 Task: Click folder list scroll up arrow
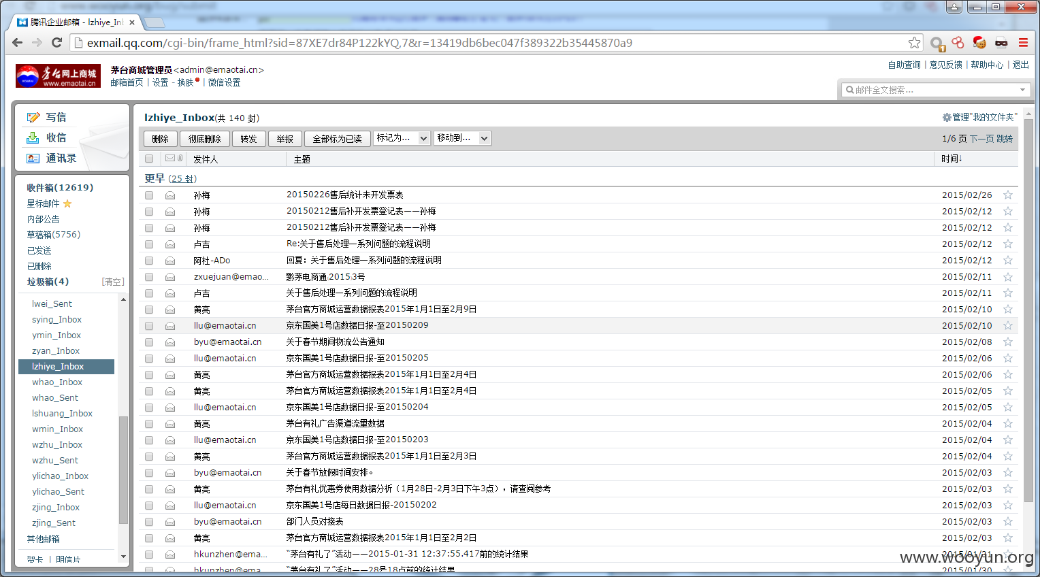(123, 299)
